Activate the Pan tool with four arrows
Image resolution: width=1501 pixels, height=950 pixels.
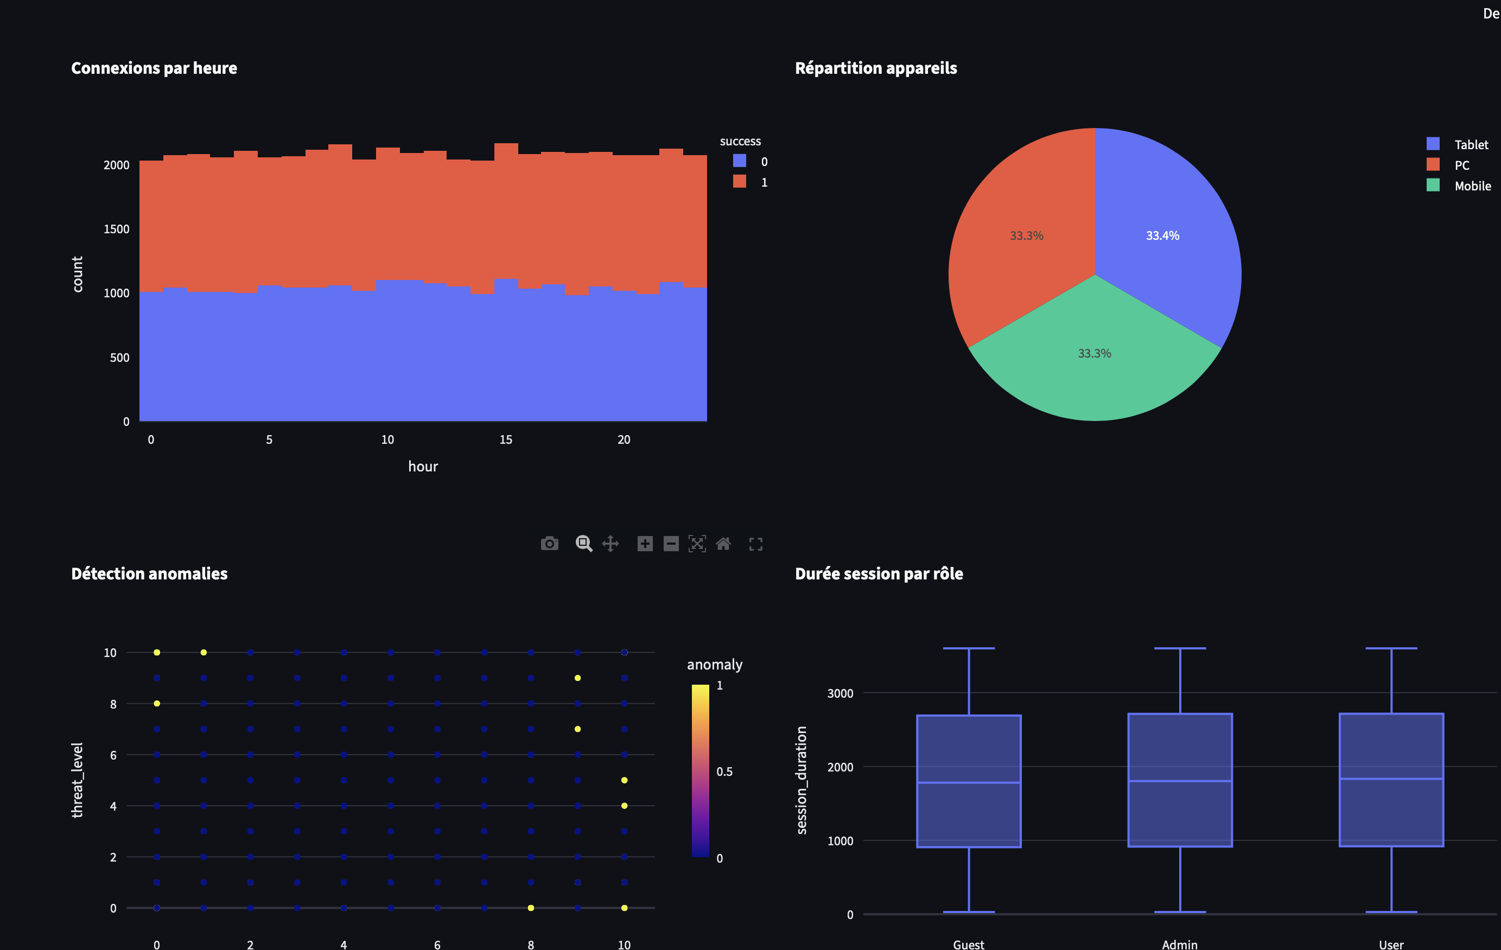[610, 544]
